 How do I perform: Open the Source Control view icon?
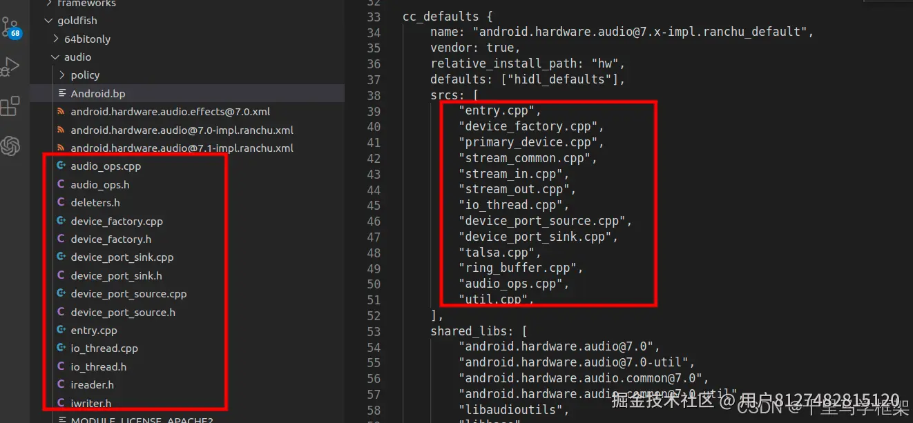click(10, 28)
